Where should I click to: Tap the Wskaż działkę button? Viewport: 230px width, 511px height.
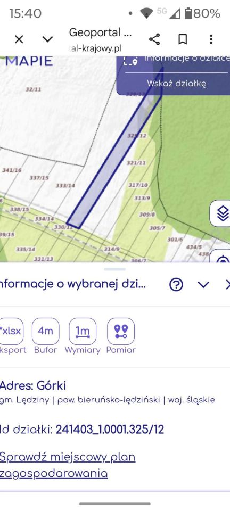coord(176,83)
